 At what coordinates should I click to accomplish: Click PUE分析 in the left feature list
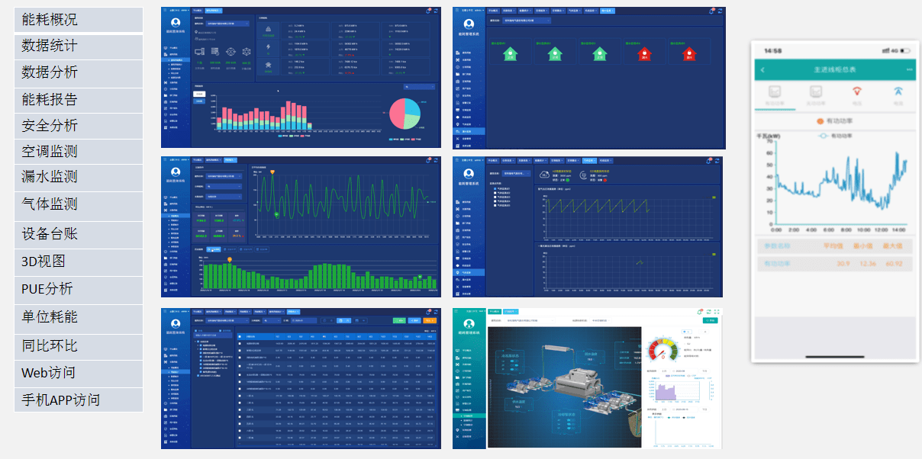[78, 289]
